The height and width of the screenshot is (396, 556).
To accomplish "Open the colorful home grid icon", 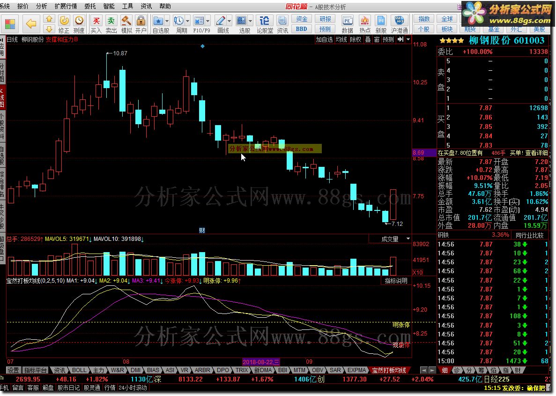I will tap(10, 24).
